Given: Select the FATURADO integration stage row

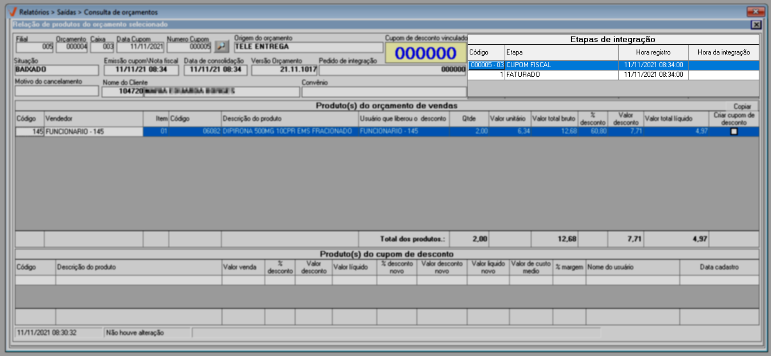Looking at the screenshot, I should [561, 75].
